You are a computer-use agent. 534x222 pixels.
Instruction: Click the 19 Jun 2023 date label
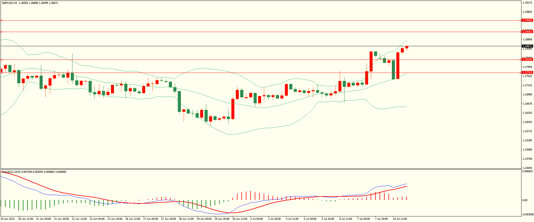pos(8,219)
